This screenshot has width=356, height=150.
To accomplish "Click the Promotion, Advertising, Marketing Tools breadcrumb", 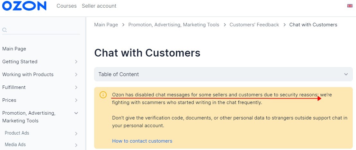I will tap(174, 25).
